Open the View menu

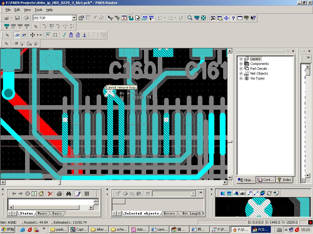coord(27,10)
